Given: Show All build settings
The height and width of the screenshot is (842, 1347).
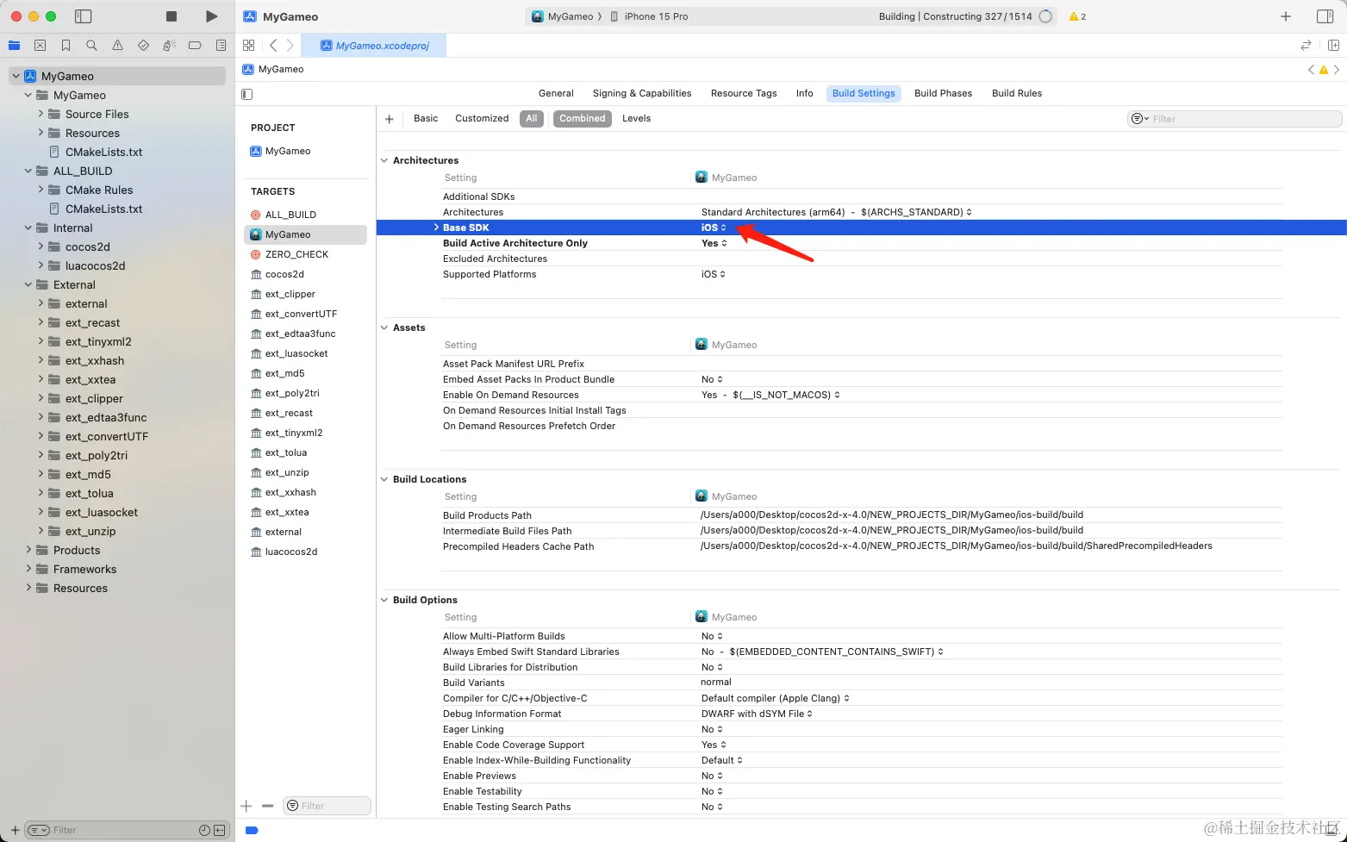Looking at the screenshot, I should point(532,119).
